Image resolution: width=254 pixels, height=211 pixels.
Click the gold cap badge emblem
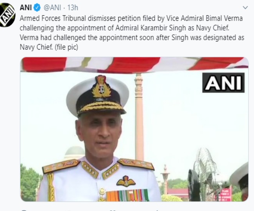click(x=102, y=87)
